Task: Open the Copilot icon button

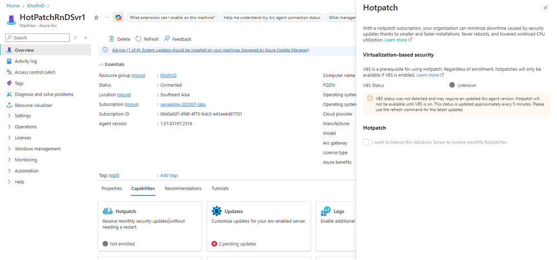Action: [x=118, y=17]
